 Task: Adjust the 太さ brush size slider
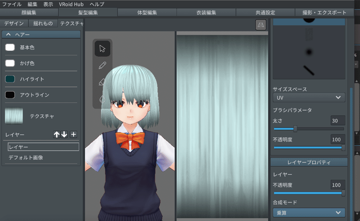pyautogui.click(x=309, y=129)
